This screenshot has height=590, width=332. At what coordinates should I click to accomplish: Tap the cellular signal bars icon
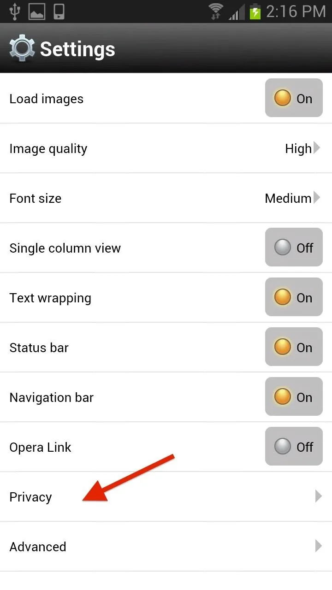pyautogui.click(x=237, y=12)
